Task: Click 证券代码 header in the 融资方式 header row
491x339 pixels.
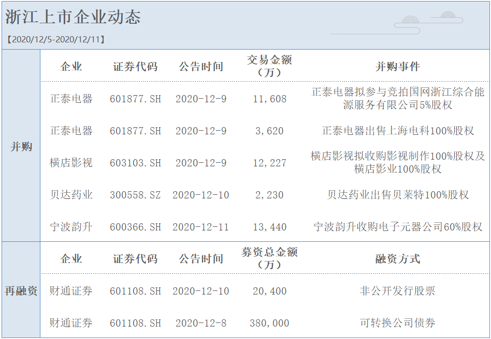Action: tap(135, 259)
